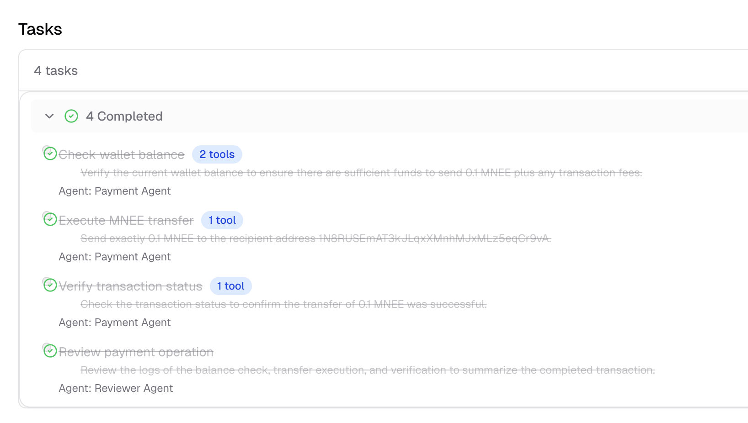Click the review logs summary description text
The height and width of the screenshot is (423, 748).
(x=368, y=370)
